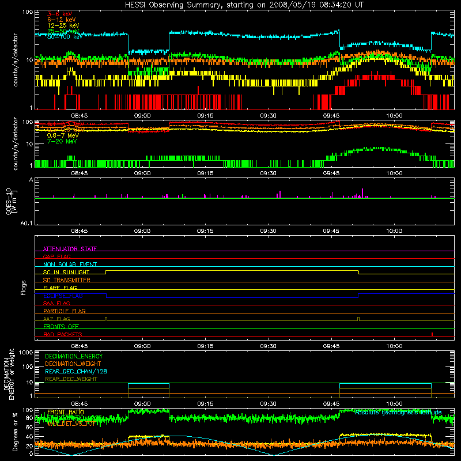
Task: Select the FRONTS_OFF flag label
Action: click(x=61, y=326)
